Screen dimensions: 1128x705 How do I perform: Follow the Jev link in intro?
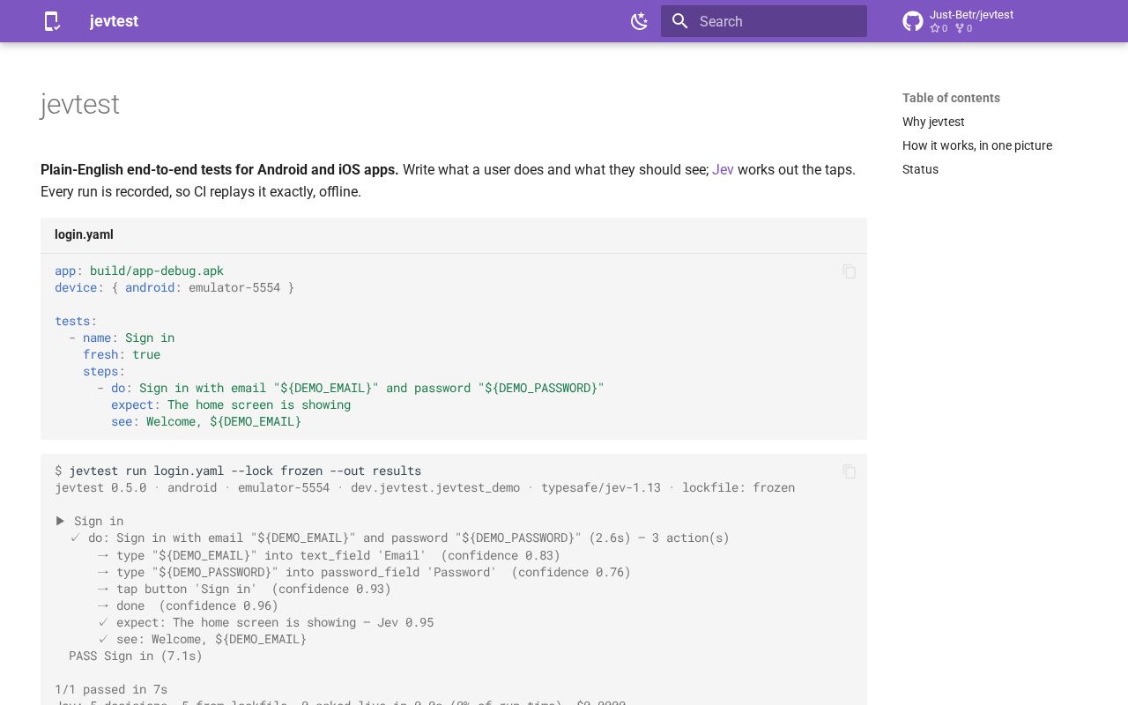[x=723, y=169]
